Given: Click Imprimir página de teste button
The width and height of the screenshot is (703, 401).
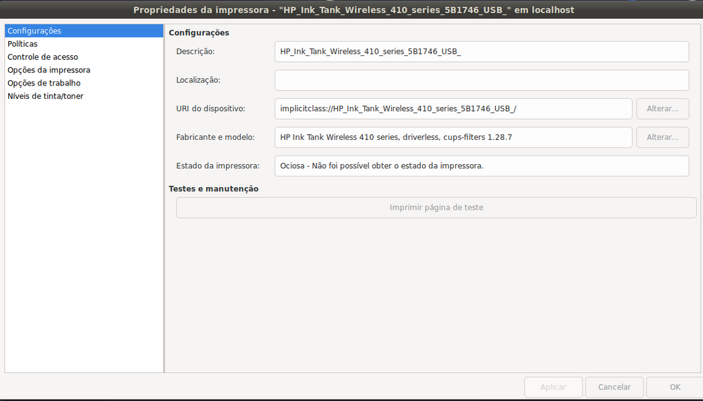Looking at the screenshot, I should coord(436,207).
